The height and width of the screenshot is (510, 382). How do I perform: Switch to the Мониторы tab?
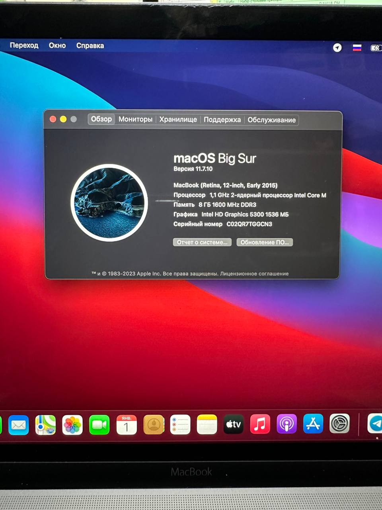135,120
